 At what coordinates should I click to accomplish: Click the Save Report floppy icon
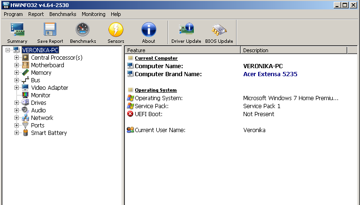[x=50, y=32]
